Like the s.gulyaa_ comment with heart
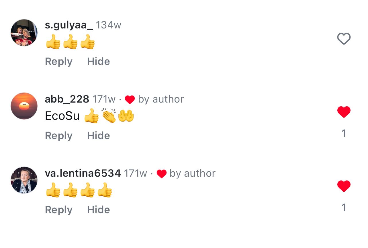This screenshot has width=368, height=248. [x=344, y=39]
